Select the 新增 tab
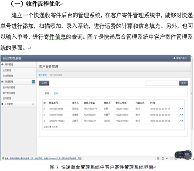The width and height of the screenshot is (194, 171). [46, 93]
